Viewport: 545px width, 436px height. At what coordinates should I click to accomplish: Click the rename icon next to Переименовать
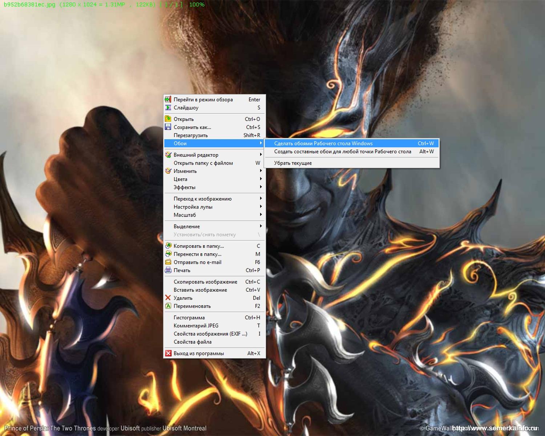click(x=168, y=306)
